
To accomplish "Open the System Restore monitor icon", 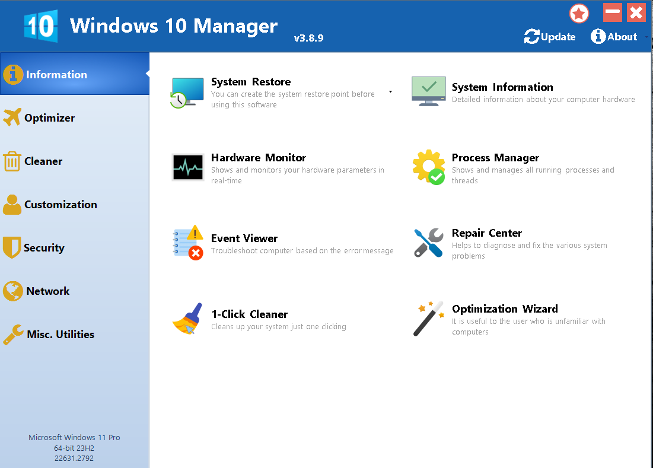I will tap(187, 93).
